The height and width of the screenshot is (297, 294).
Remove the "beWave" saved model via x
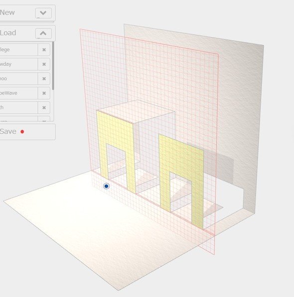44,93
